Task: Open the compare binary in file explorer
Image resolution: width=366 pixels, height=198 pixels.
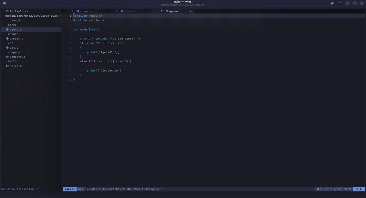Action: click(x=14, y=52)
